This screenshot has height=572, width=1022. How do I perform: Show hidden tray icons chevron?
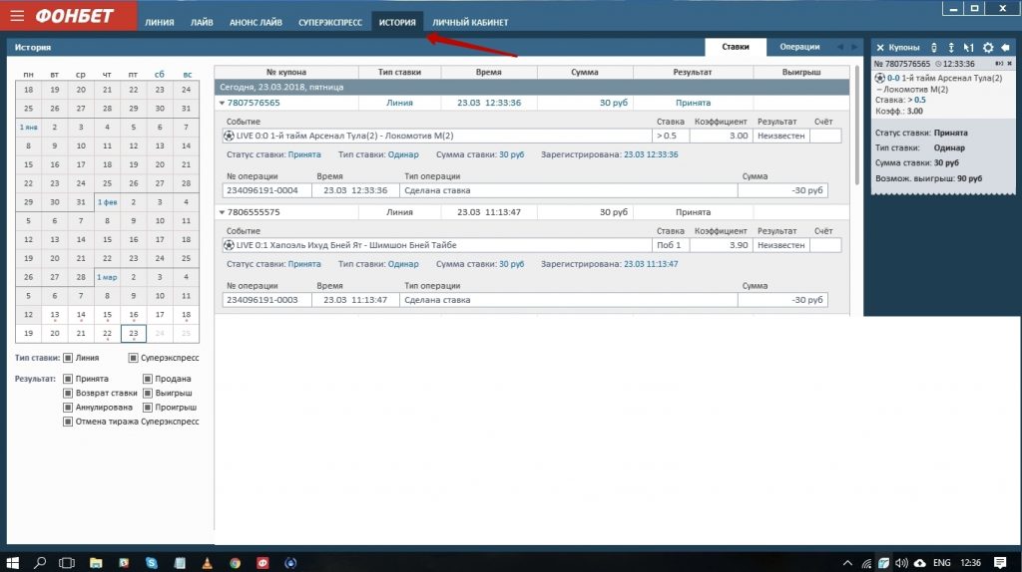pos(847,563)
